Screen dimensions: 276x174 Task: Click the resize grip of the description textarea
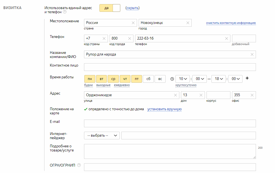click(x=254, y=157)
